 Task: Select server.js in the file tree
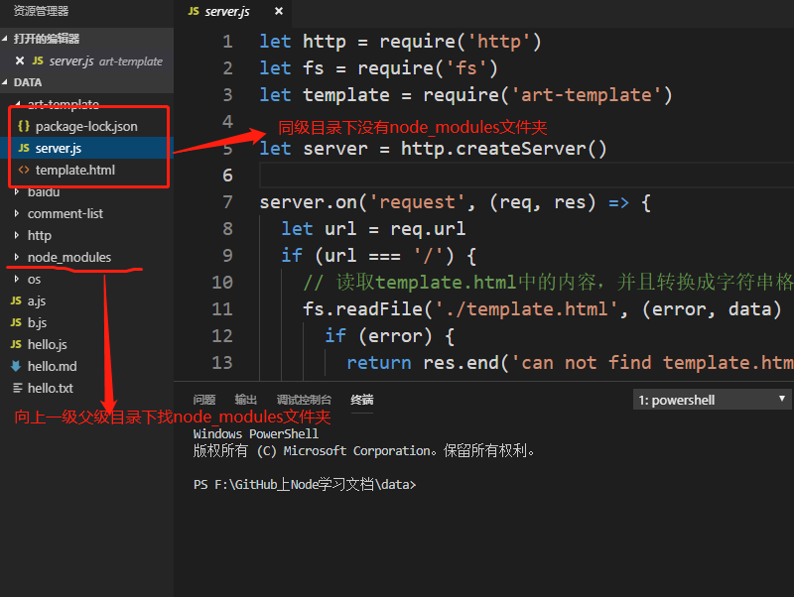pos(86,148)
